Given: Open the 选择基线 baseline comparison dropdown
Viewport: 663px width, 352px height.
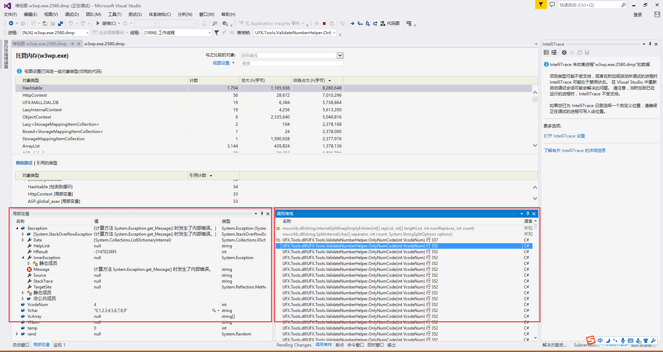Looking at the screenshot, I should coord(340,56).
